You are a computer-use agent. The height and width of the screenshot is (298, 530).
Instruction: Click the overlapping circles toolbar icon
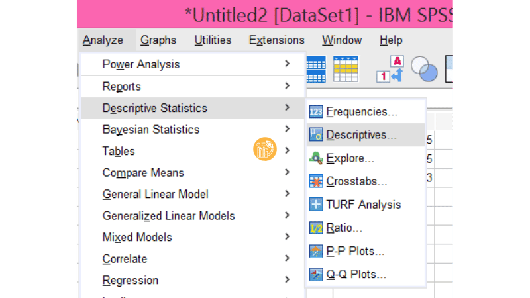424,69
